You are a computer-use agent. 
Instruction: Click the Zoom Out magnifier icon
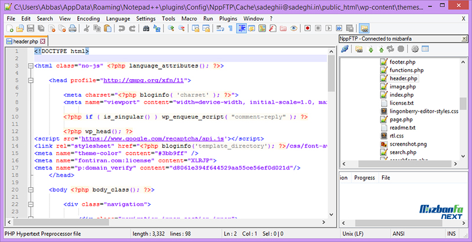pyautogui.click(x=181, y=28)
